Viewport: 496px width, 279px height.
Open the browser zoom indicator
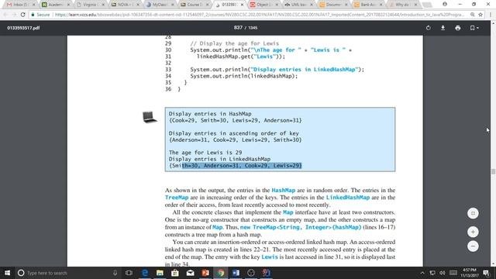472,15
